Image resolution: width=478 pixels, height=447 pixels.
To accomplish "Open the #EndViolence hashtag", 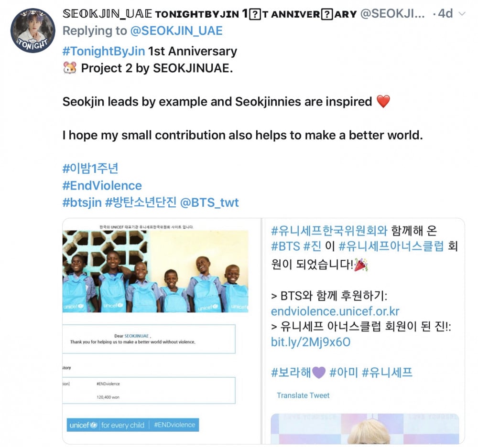I will tap(102, 185).
